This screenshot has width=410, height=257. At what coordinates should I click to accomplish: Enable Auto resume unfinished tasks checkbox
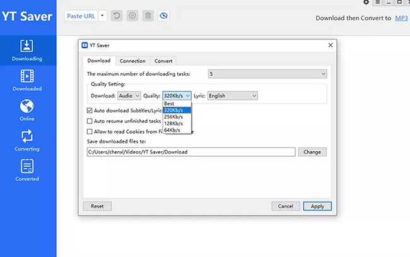point(90,121)
